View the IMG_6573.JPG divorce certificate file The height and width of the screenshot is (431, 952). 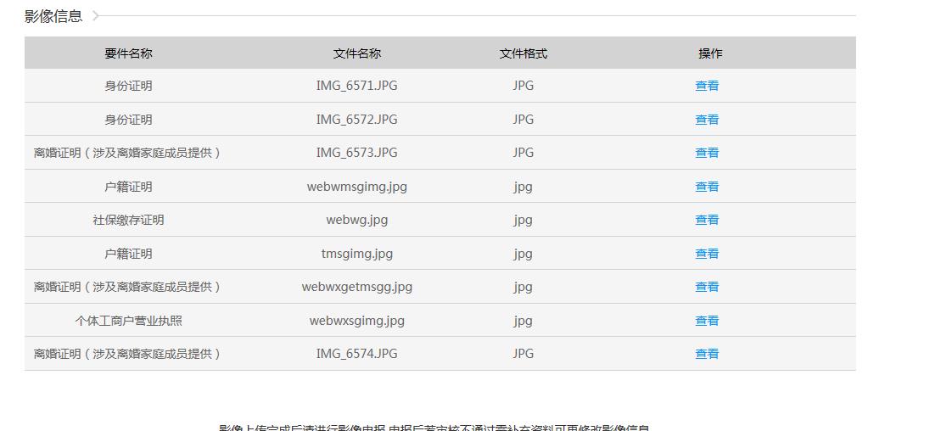click(x=707, y=153)
